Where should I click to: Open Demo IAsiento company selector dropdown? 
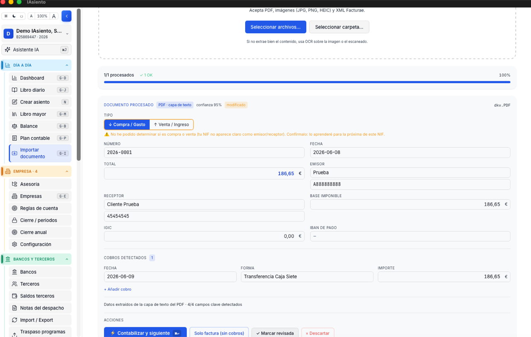37,34
